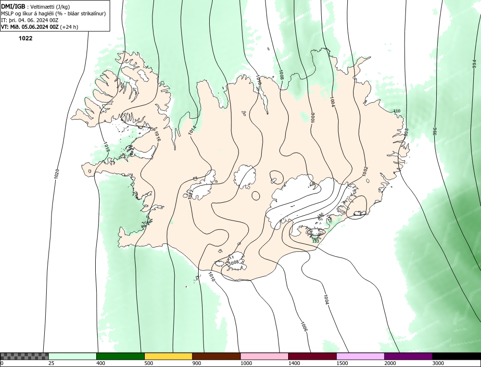Select the '998' isobar label near the east coast
This screenshot has height=367, width=481.
(x=406, y=132)
